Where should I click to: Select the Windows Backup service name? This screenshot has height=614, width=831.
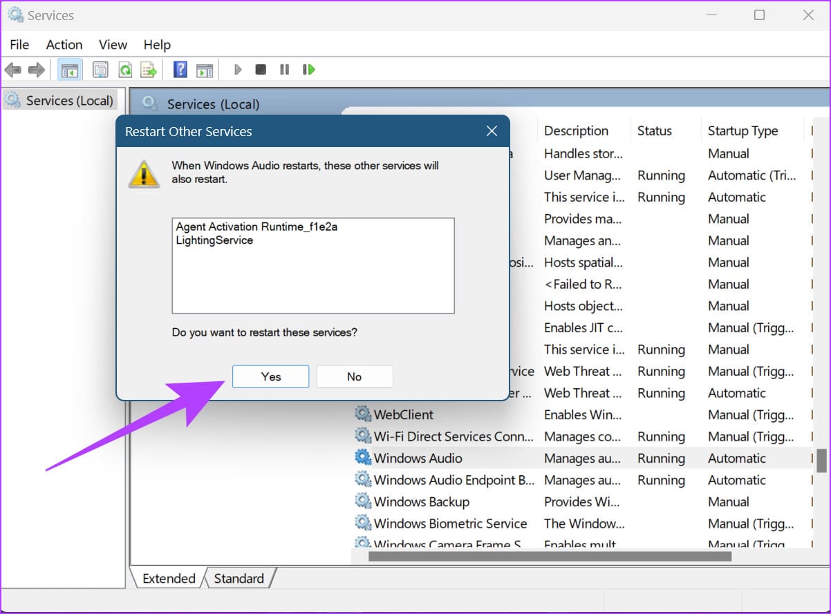pos(422,501)
